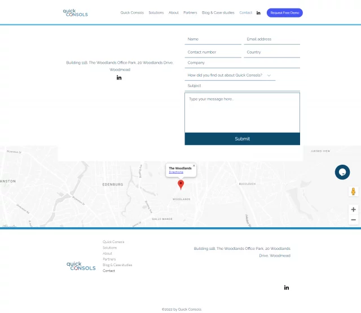Viewport: 361px width, 313px height.
Task: Click footer Contact link
Action: [109, 271]
